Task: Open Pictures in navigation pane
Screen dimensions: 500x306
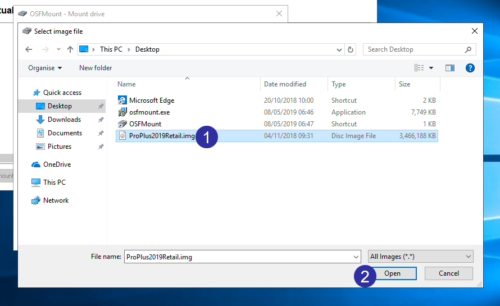Action: pos(60,147)
